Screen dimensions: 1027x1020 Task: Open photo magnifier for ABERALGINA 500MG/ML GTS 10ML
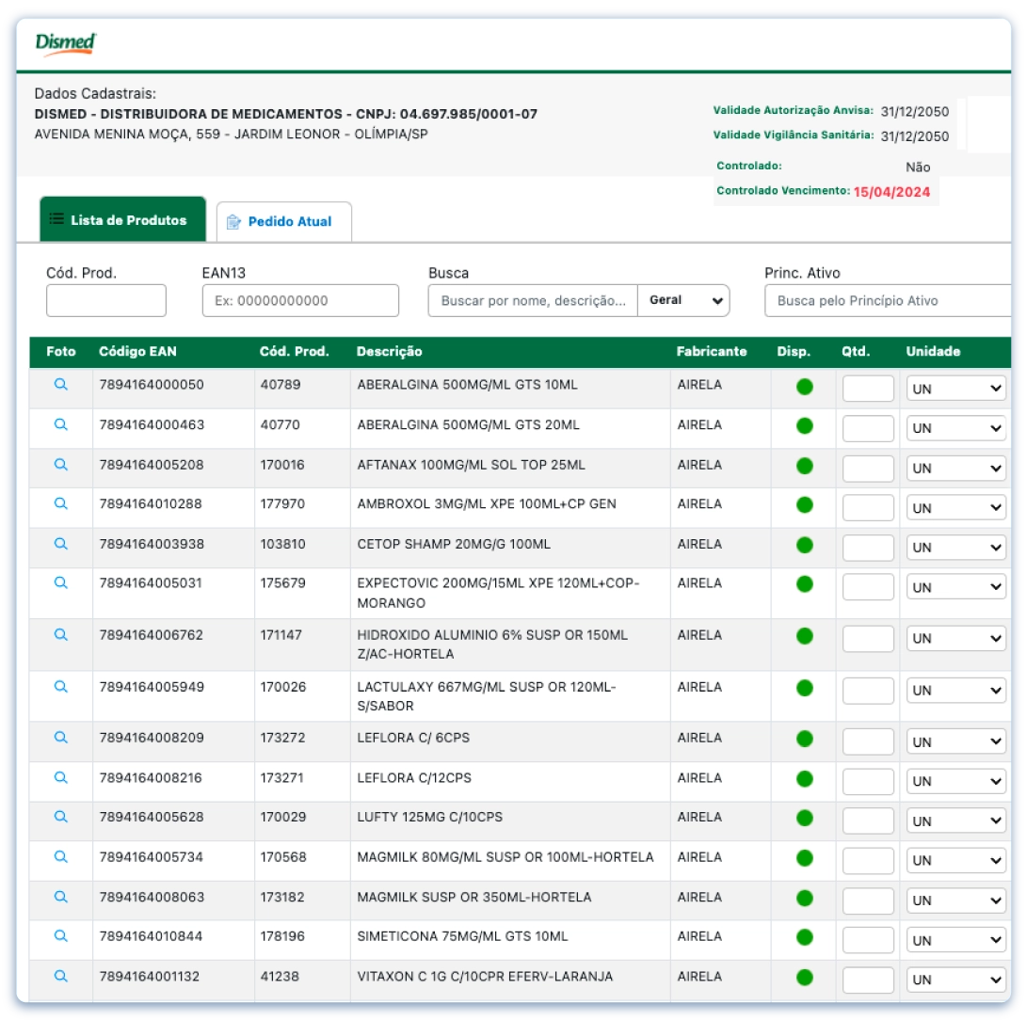[x=61, y=385]
